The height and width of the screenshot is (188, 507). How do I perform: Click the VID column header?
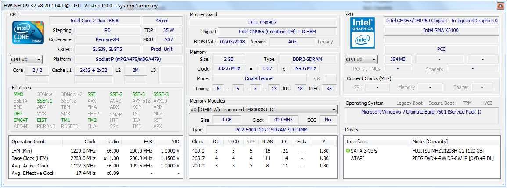[x=169, y=142]
